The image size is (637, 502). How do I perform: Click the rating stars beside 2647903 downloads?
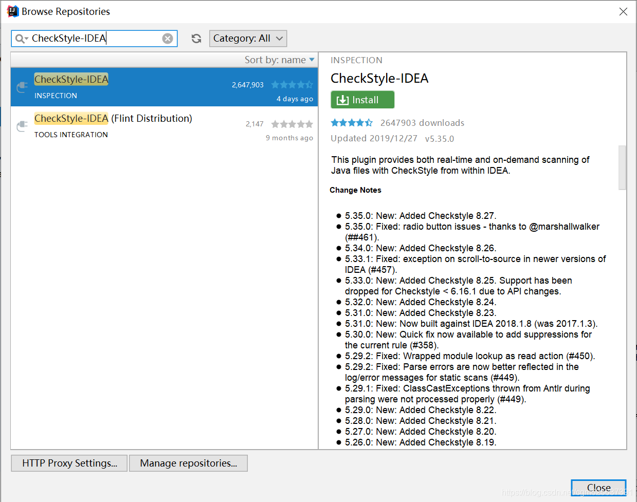(x=352, y=123)
